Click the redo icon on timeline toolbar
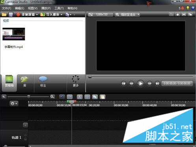The image size is (196, 147). (70, 97)
